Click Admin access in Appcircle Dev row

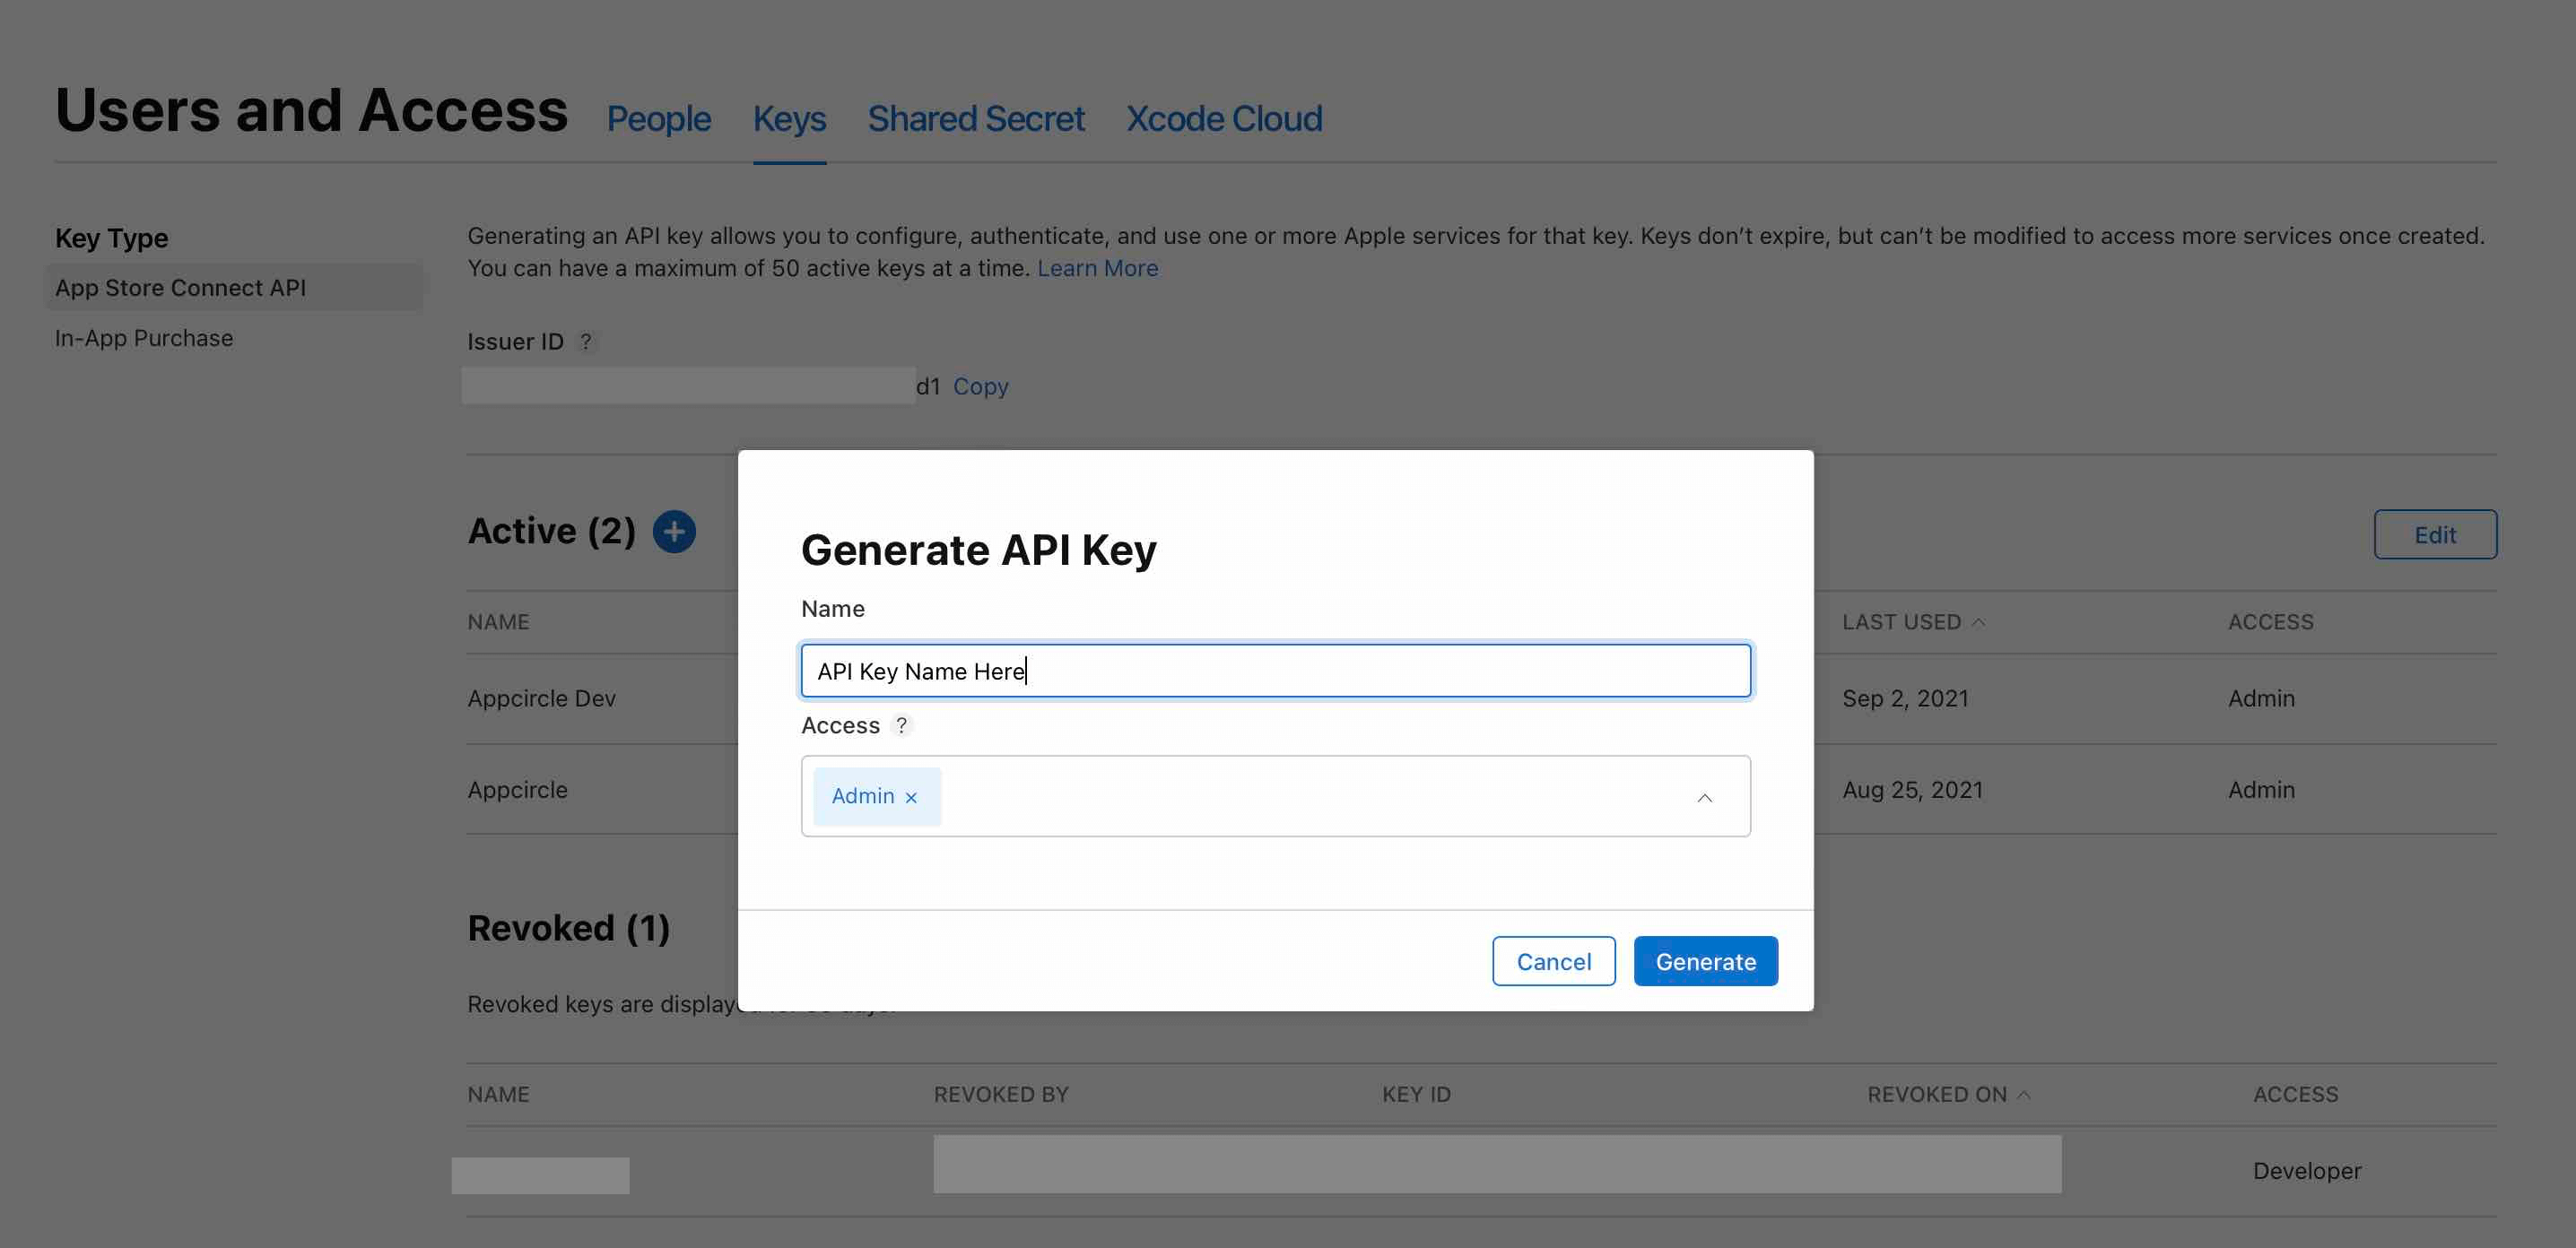tap(2260, 698)
